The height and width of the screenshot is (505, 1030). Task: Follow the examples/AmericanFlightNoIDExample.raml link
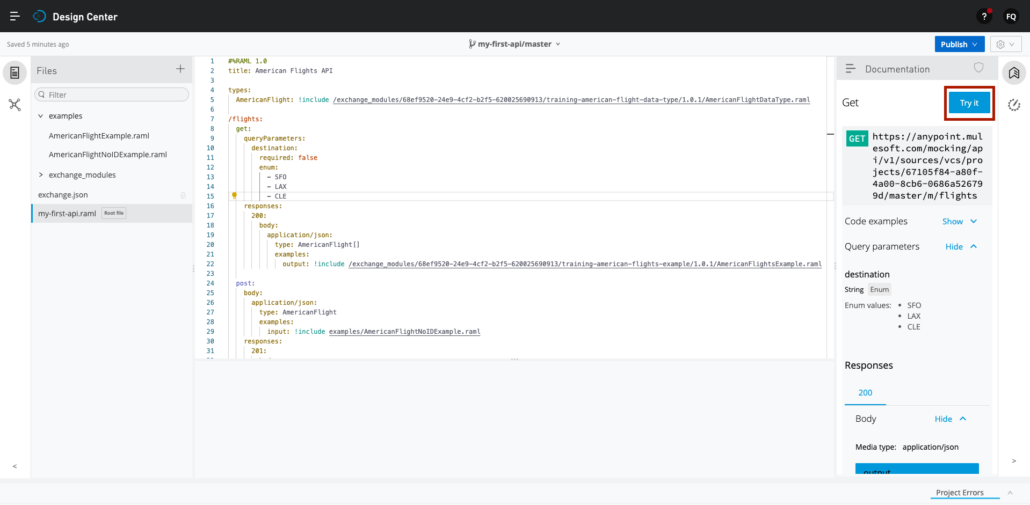(404, 332)
